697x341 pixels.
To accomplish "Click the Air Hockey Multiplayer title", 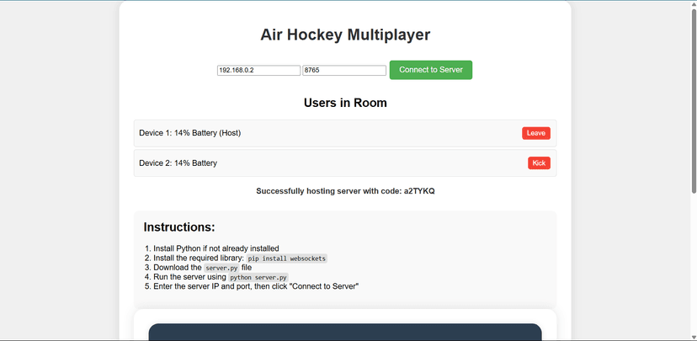I will click(345, 35).
